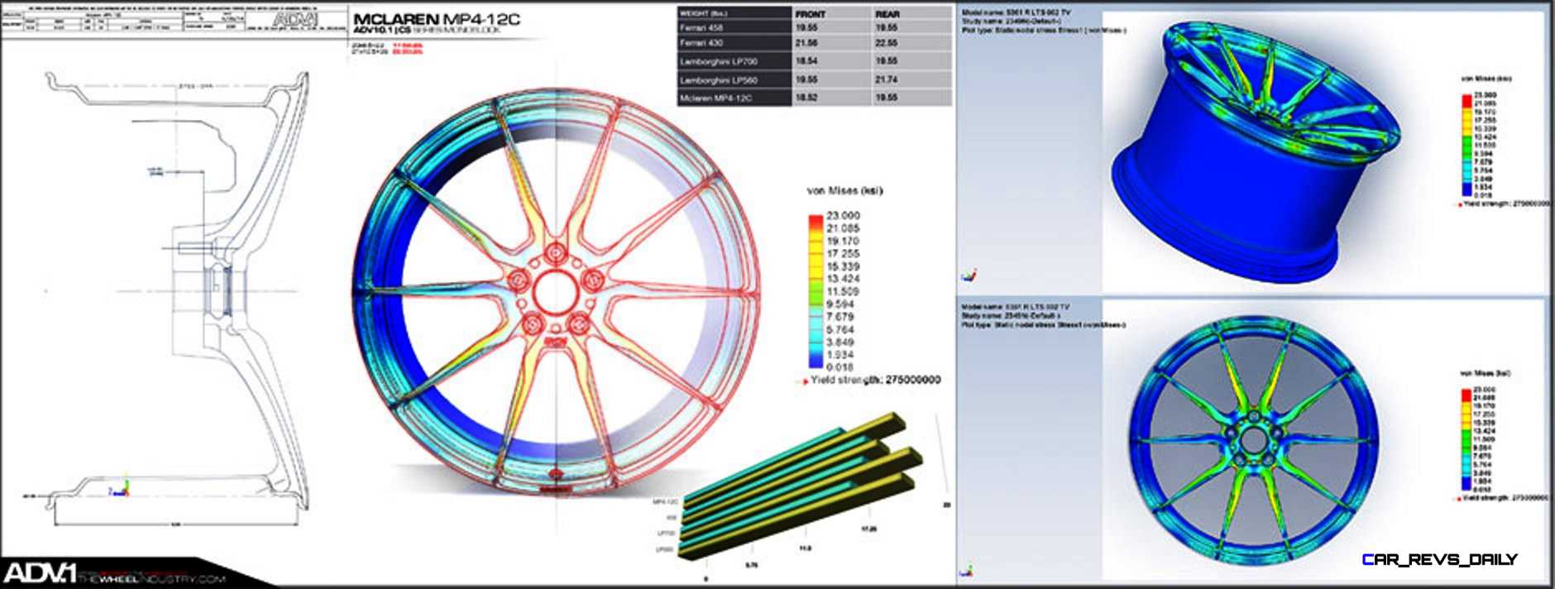Click the 11.509 value in central legend

click(843, 291)
